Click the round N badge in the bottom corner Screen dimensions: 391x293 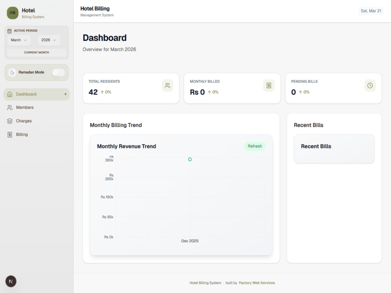11,281
